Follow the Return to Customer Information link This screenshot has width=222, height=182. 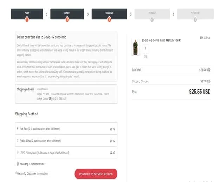(x=32, y=173)
